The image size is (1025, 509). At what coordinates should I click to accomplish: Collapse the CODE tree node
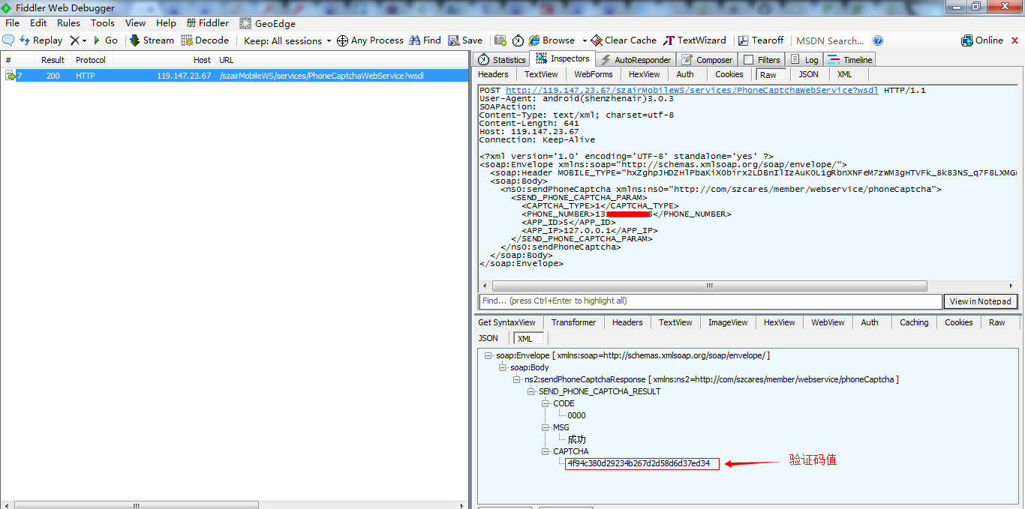[546, 403]
